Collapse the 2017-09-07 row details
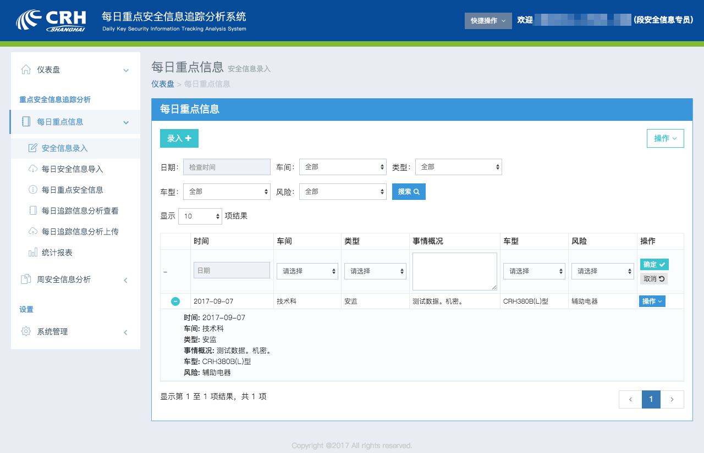This screenshot has width=704, height=453. 175,301
